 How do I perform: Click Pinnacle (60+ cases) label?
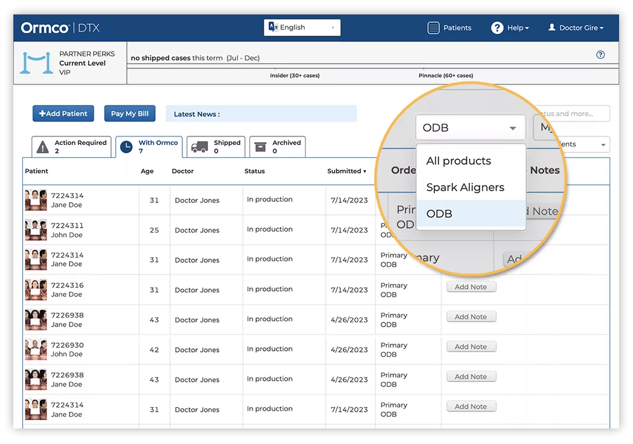pos(446,75)
